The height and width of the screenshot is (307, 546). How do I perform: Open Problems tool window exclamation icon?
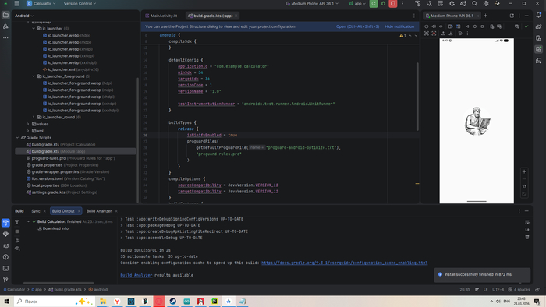pos(5,257)
